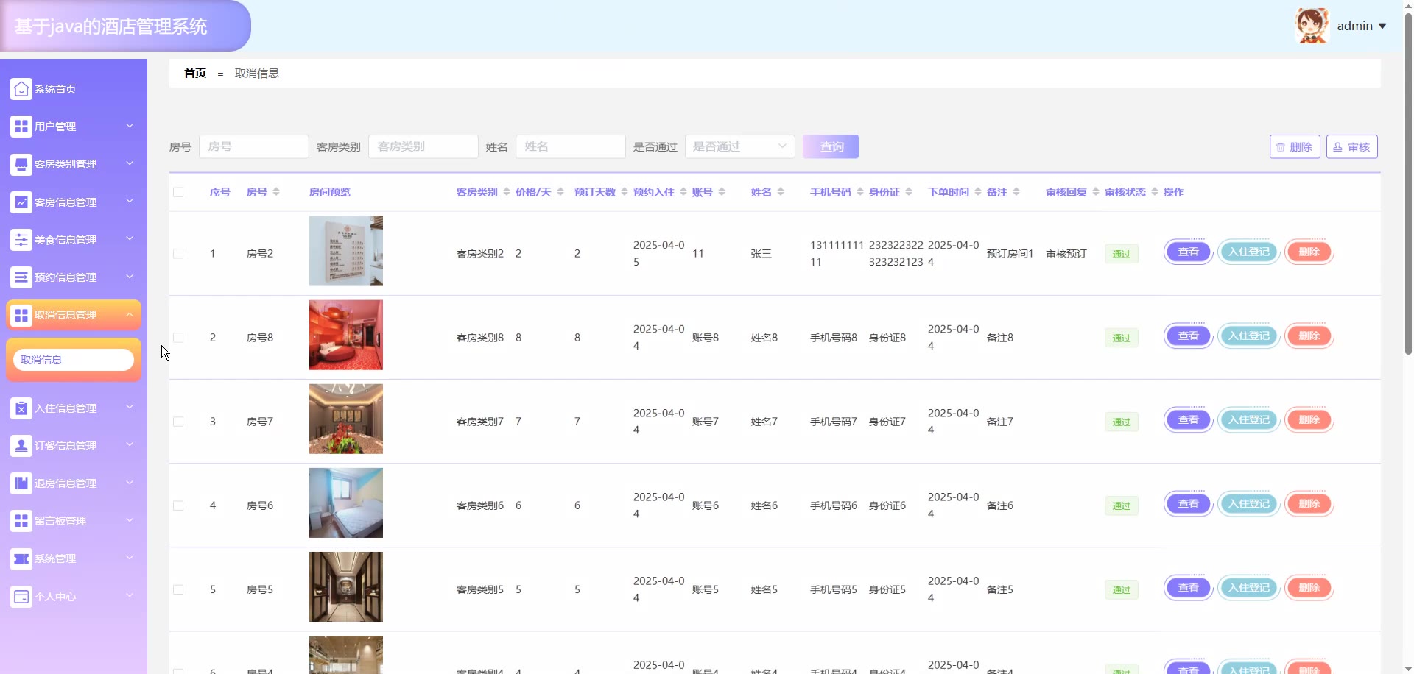
Task: Sort by 账号 column arrows
Action: [x=722, y=192]
